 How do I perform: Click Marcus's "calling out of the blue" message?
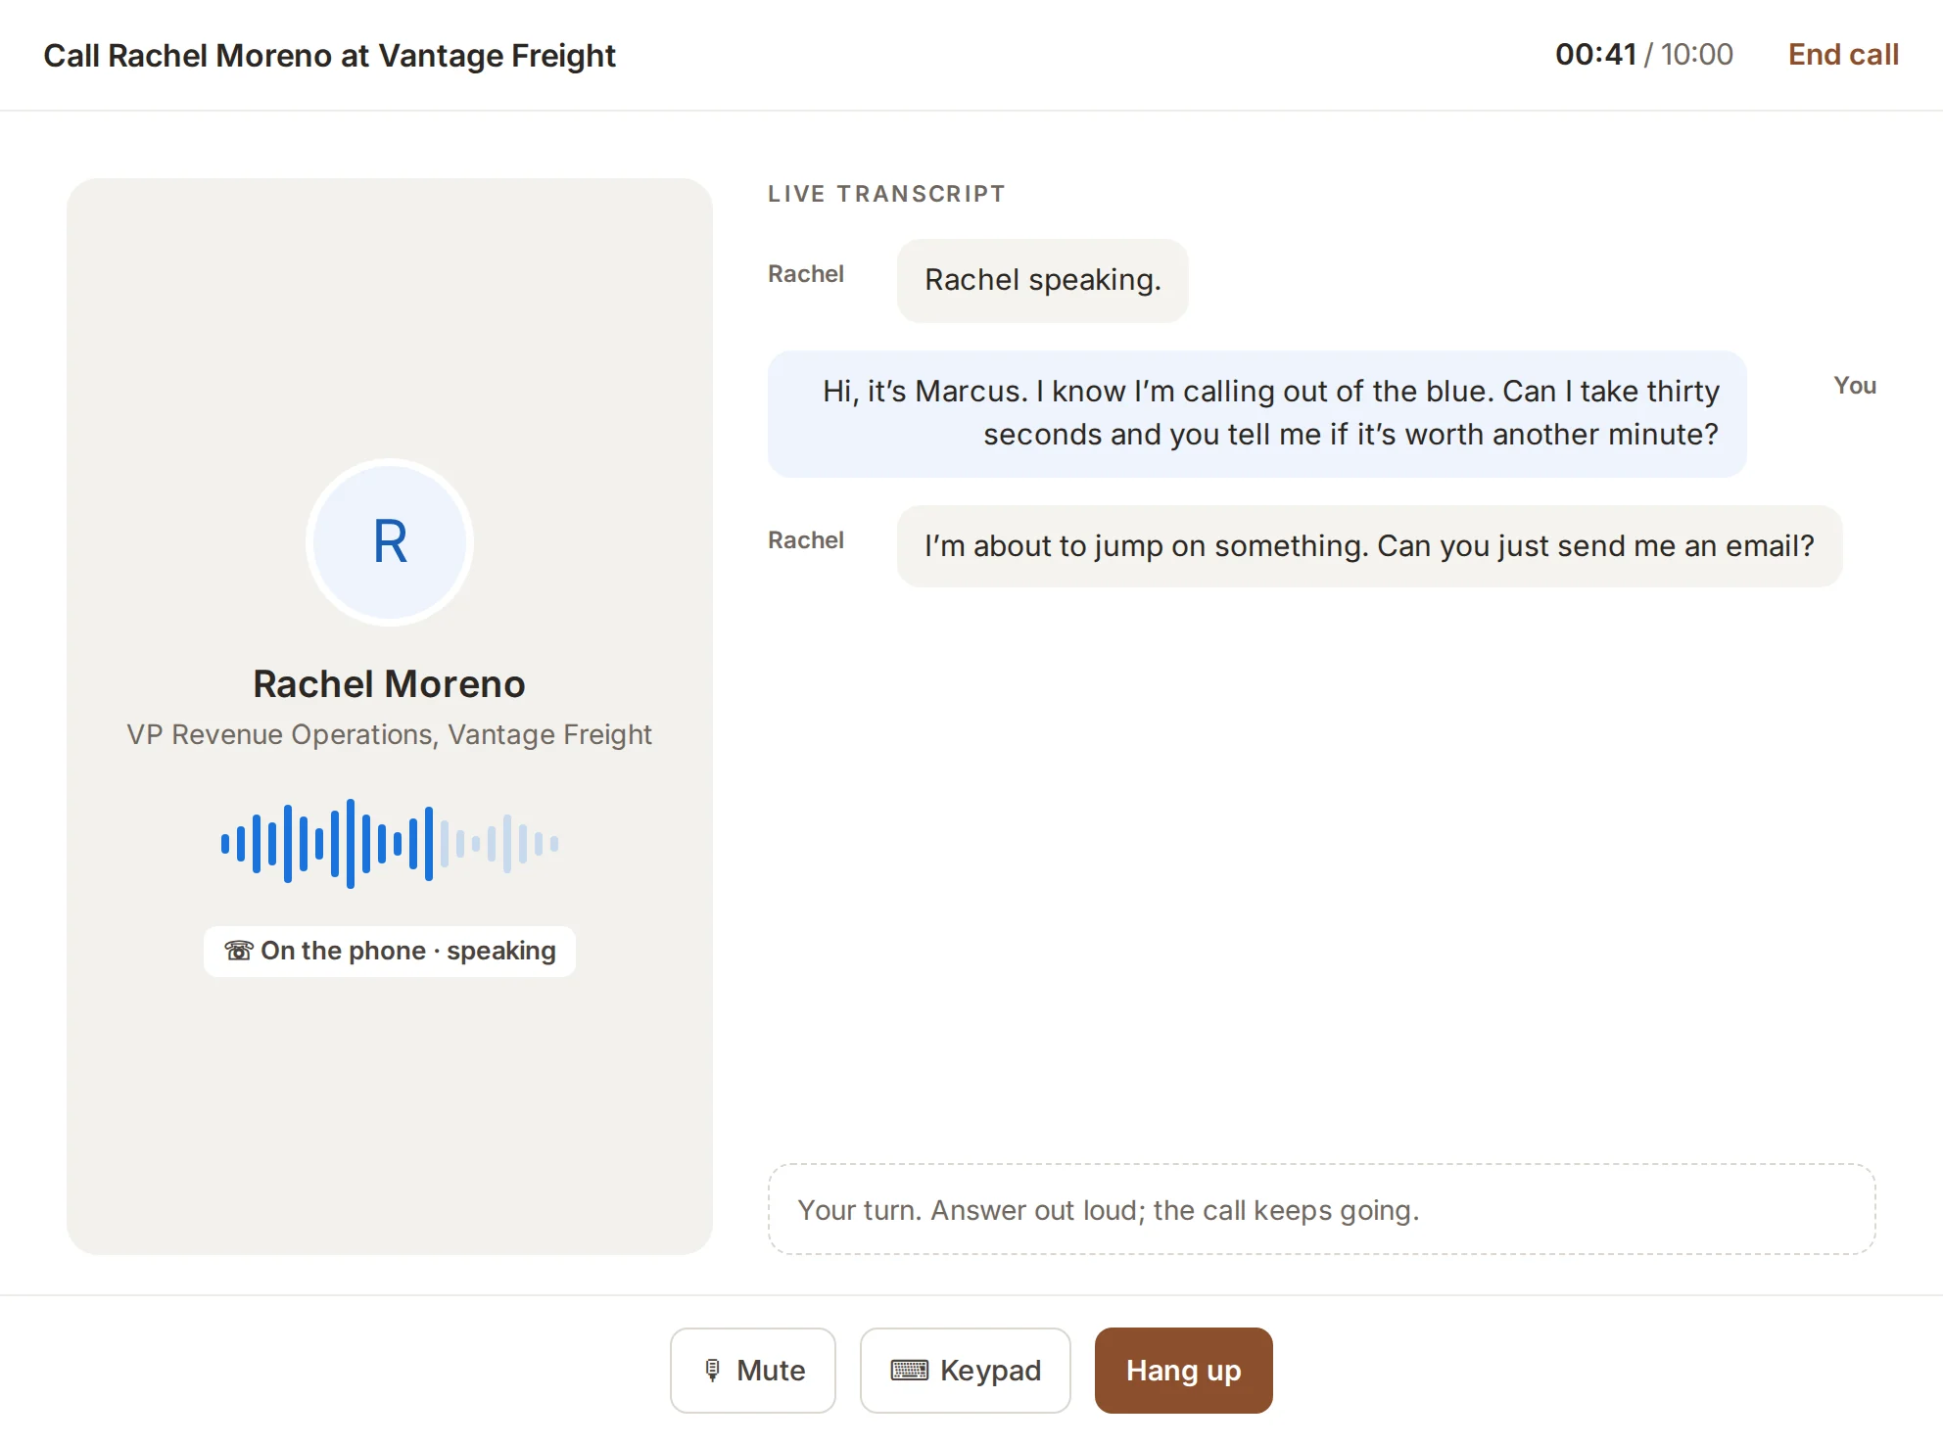(1256, 413)
